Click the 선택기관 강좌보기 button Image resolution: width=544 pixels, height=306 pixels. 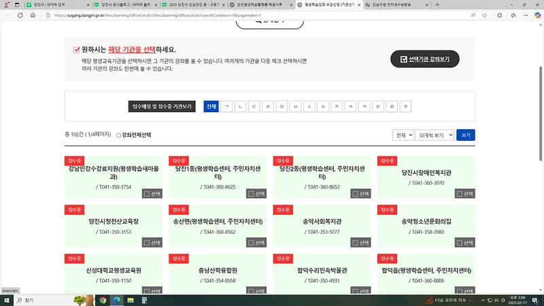425,59
